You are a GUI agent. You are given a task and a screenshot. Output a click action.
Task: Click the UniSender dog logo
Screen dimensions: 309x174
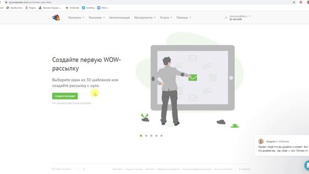pos(56,17)
